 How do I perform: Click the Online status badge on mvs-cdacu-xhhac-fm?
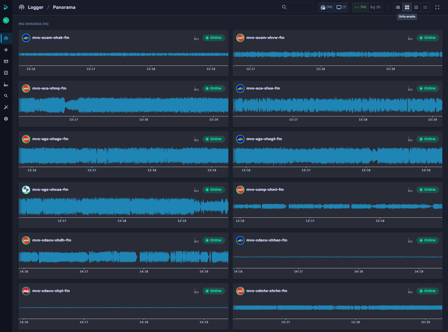(428, 240)
